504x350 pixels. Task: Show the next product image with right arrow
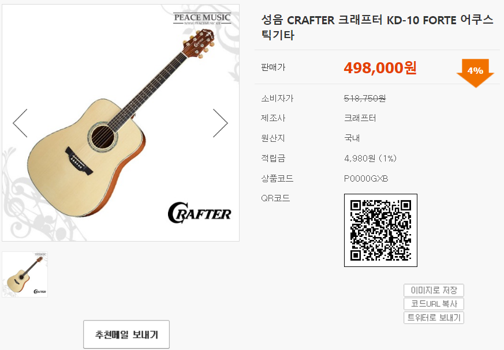click(221, 123)
